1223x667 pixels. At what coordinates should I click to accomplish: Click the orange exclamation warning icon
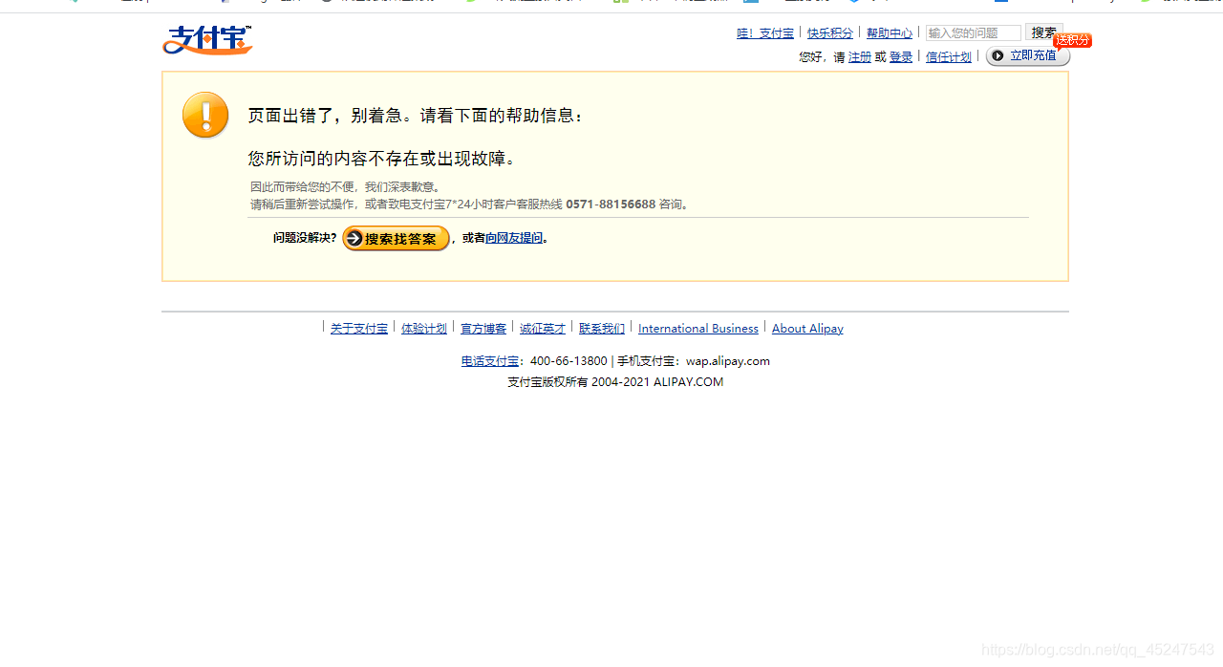pos(205,115)
